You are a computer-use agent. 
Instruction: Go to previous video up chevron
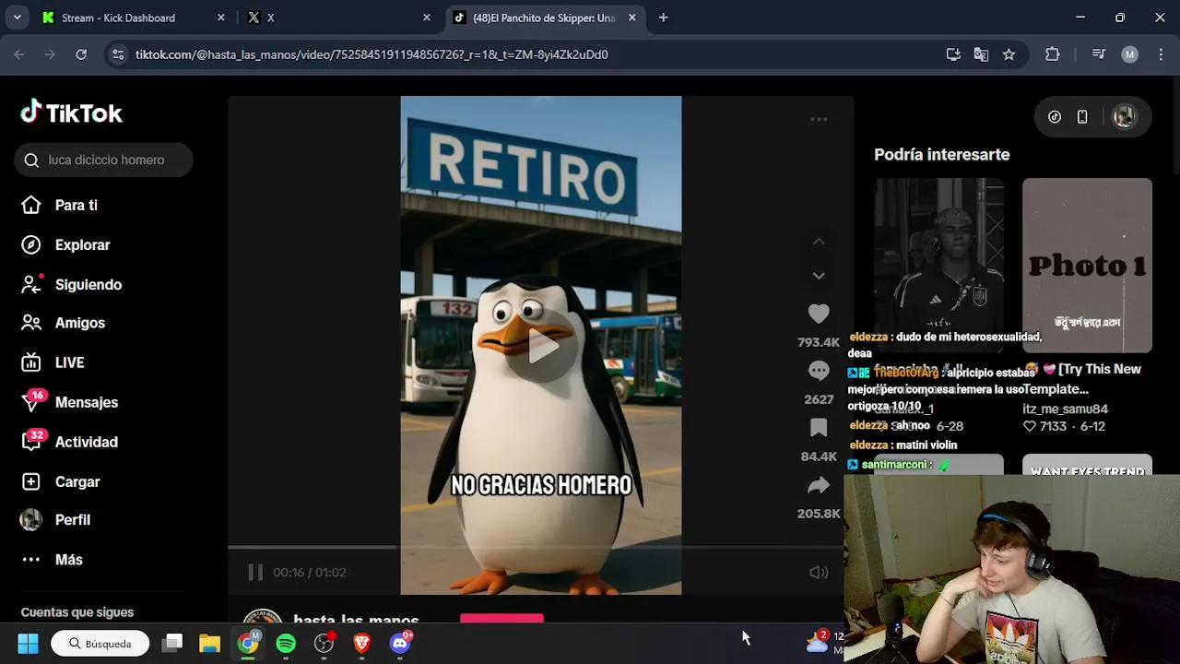tap(819, 242)
